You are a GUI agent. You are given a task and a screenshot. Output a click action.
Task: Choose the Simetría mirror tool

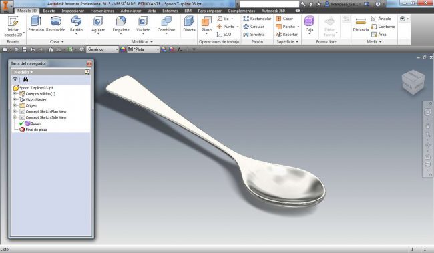tap(254, 35)
